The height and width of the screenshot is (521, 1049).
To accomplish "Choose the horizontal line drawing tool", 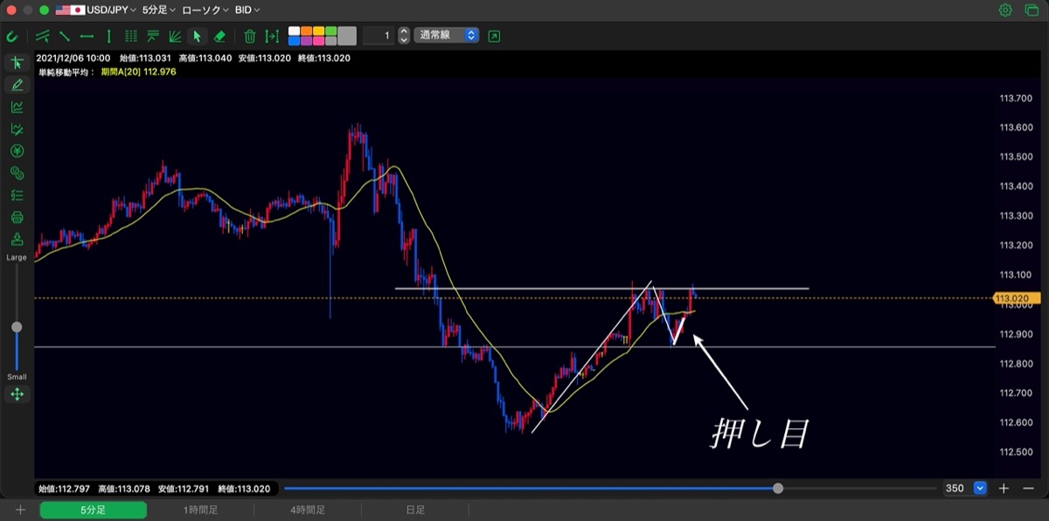I will point(87,36).
